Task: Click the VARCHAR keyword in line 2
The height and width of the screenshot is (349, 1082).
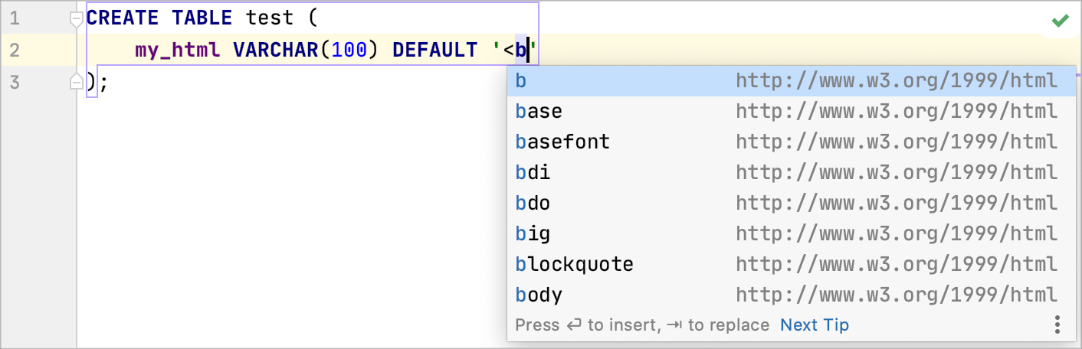Action: pyautogui.click(x=275, y=51)
